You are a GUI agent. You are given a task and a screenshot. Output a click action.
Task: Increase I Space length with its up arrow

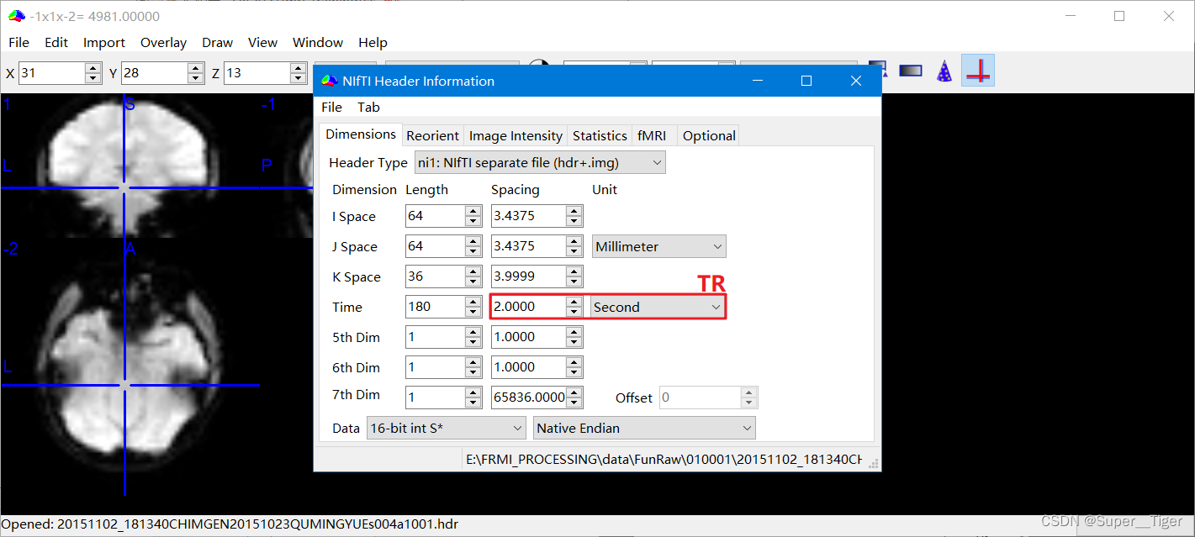coord(473,211)
